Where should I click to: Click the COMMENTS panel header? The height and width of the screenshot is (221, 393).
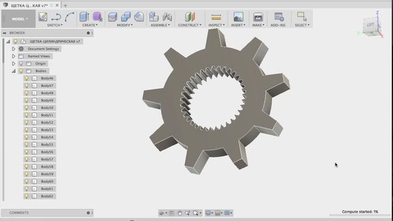point(47,213)
